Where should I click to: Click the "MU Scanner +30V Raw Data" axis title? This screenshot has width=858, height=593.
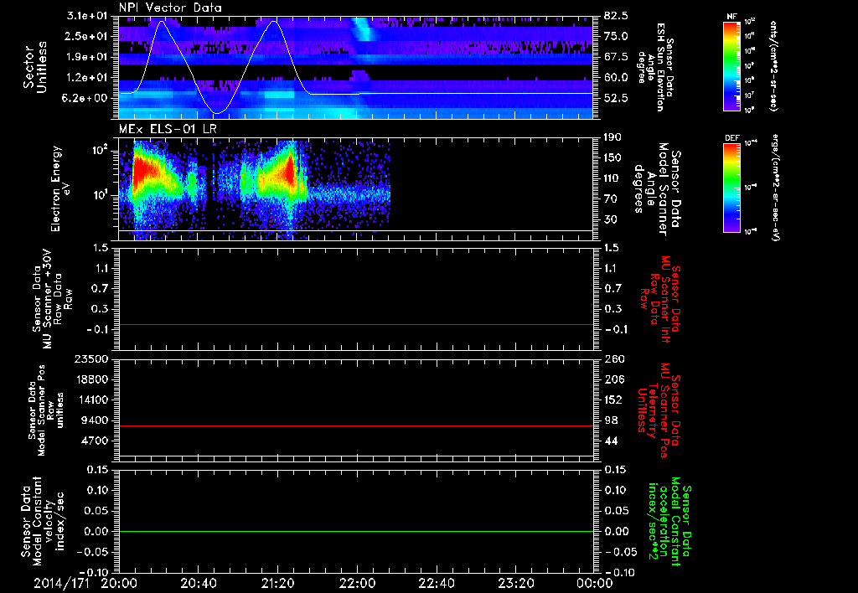[x=53, y=299]
